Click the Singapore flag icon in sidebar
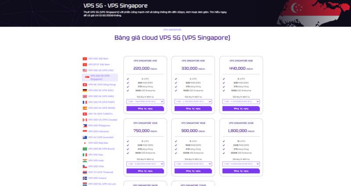The height and width of the screenshot is (186, 351). [87, 78]
